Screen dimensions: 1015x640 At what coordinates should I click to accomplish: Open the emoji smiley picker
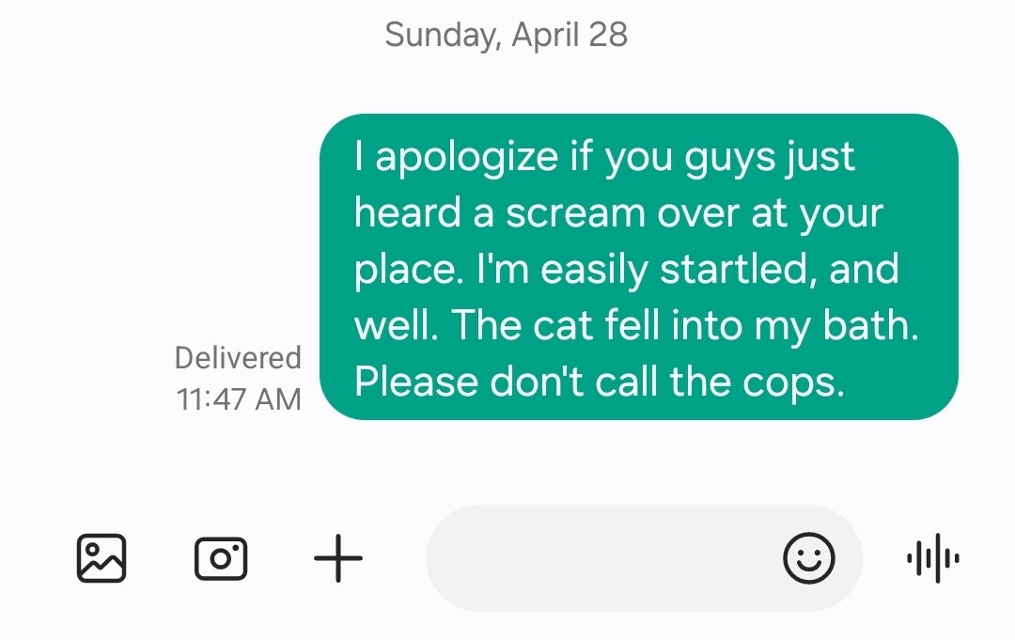click(808, 558)
